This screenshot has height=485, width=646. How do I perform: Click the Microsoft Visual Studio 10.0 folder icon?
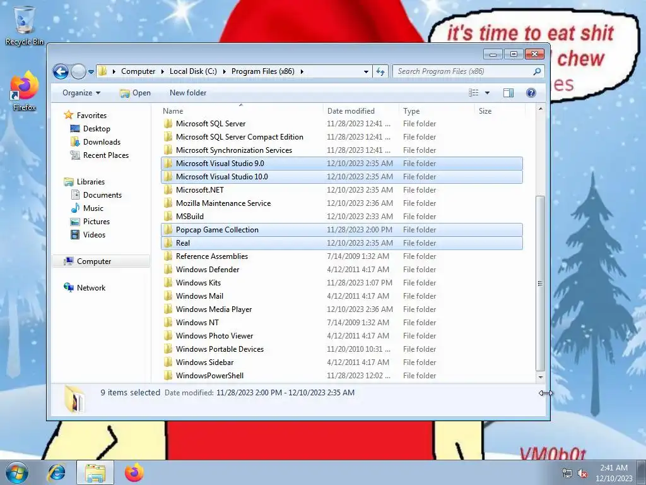pos(168,177)
